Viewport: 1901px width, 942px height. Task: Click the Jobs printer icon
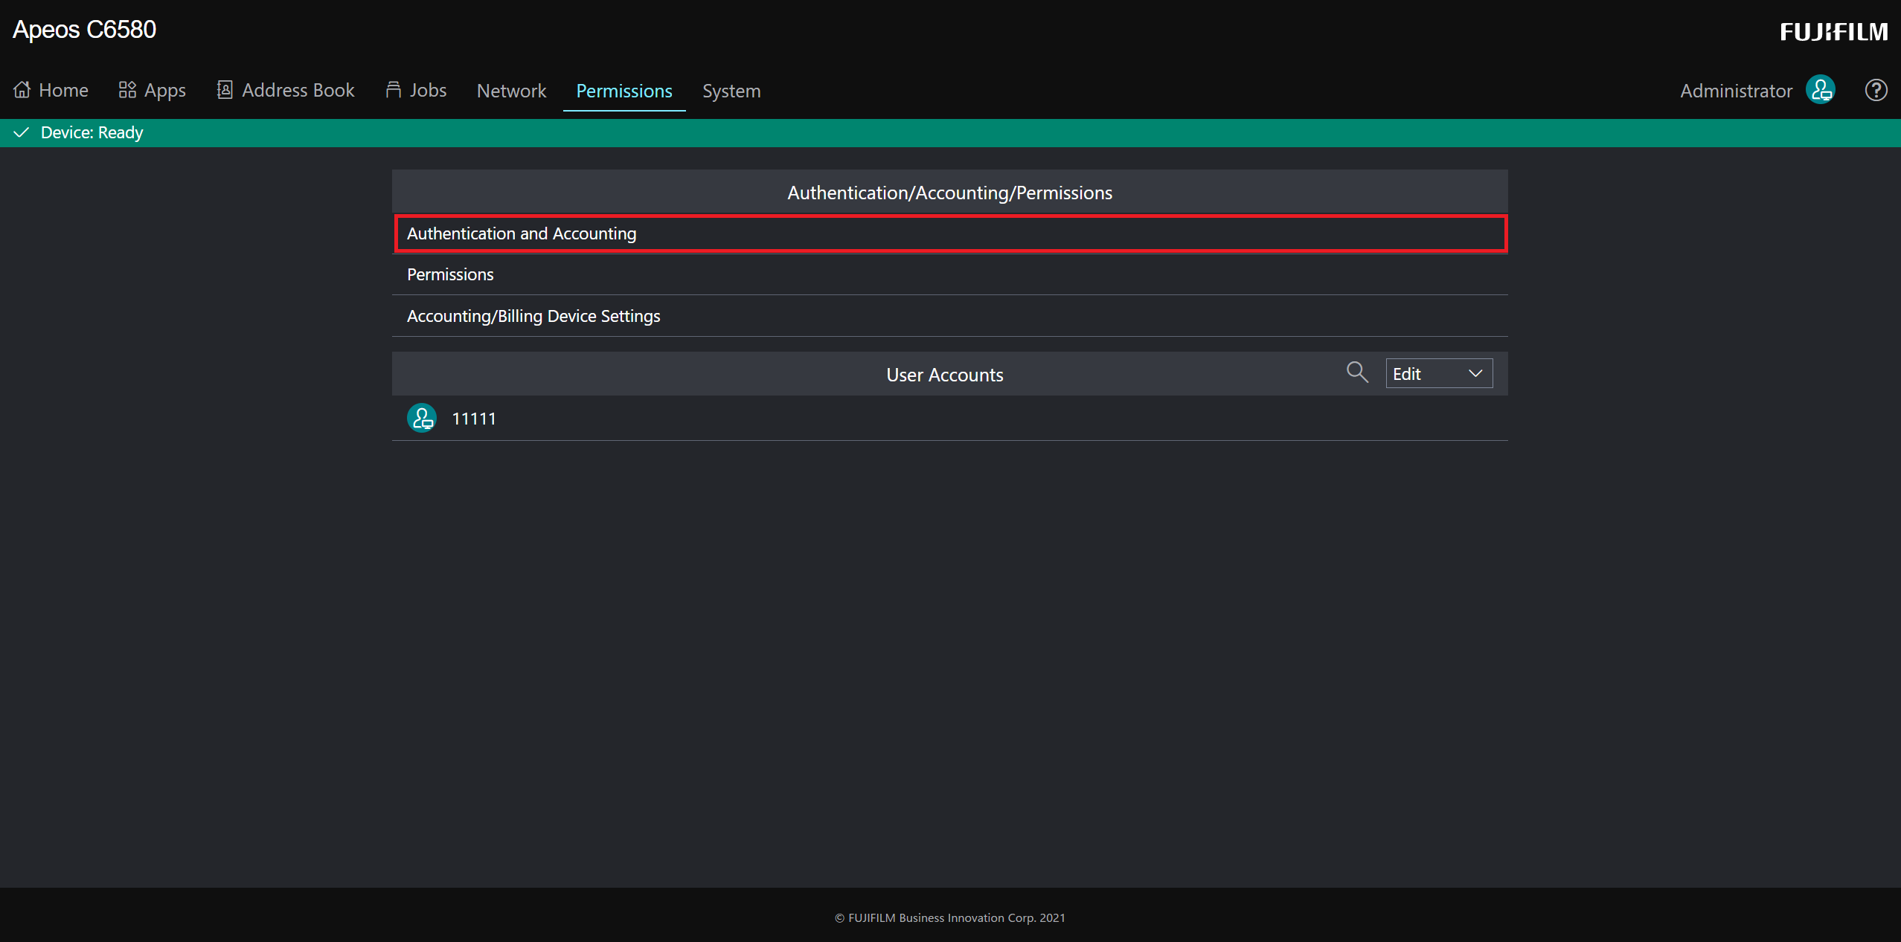394,90
